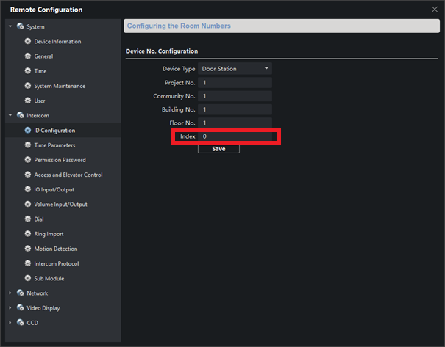Select the System Maintenance item
Screen dimensions: 445x347
click(59, 86)
